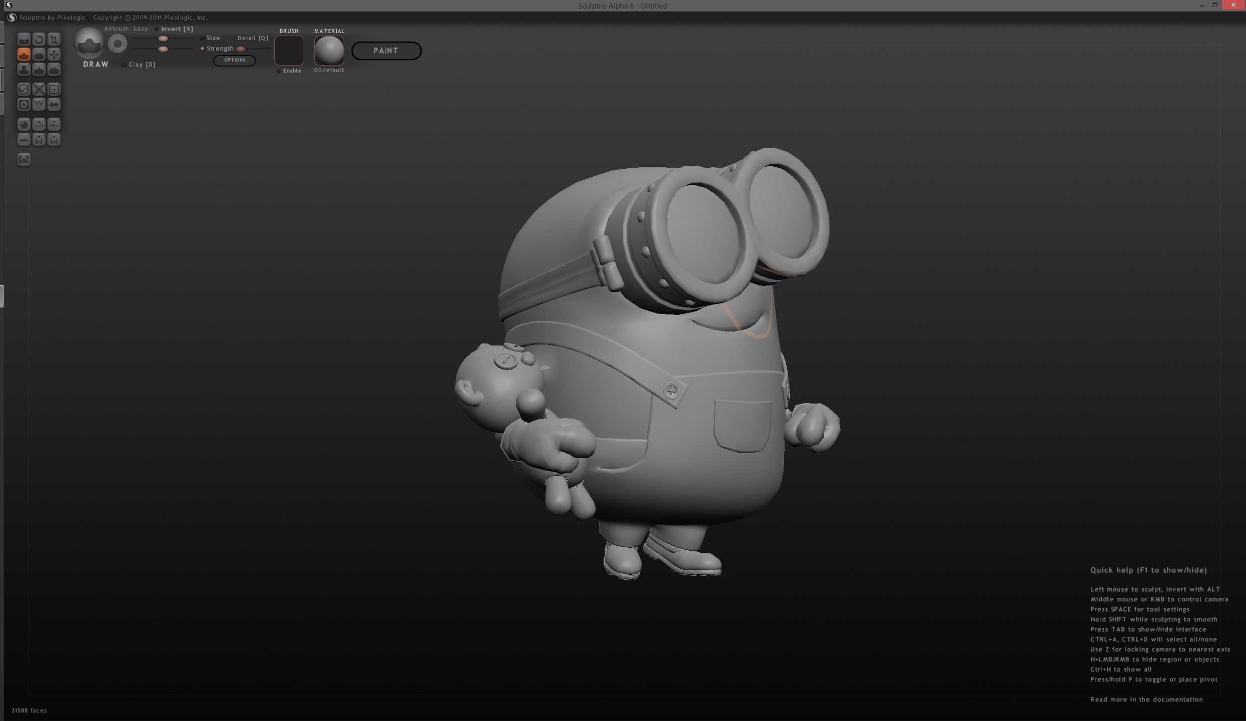Toggle symmetry mode
This screenshot has width=1246, height=721.
[54, 105]
